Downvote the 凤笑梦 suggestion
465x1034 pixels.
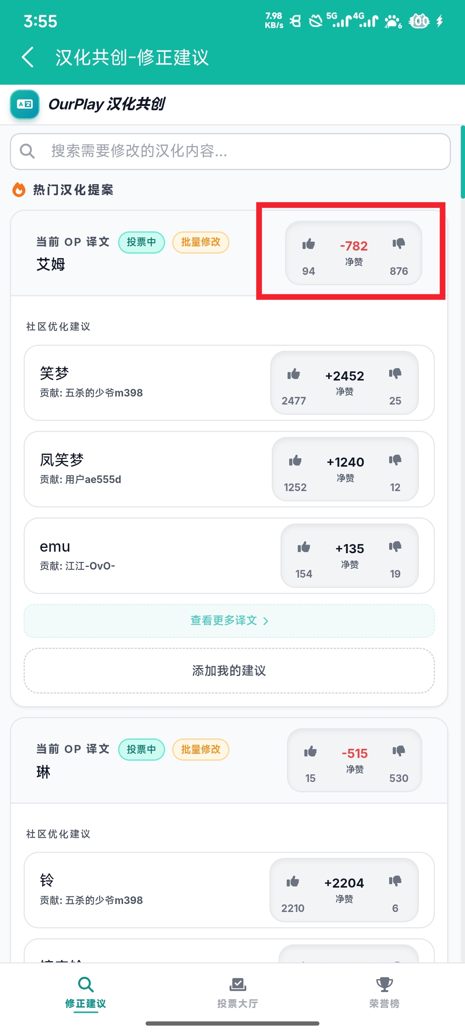[x=395, y=461]
